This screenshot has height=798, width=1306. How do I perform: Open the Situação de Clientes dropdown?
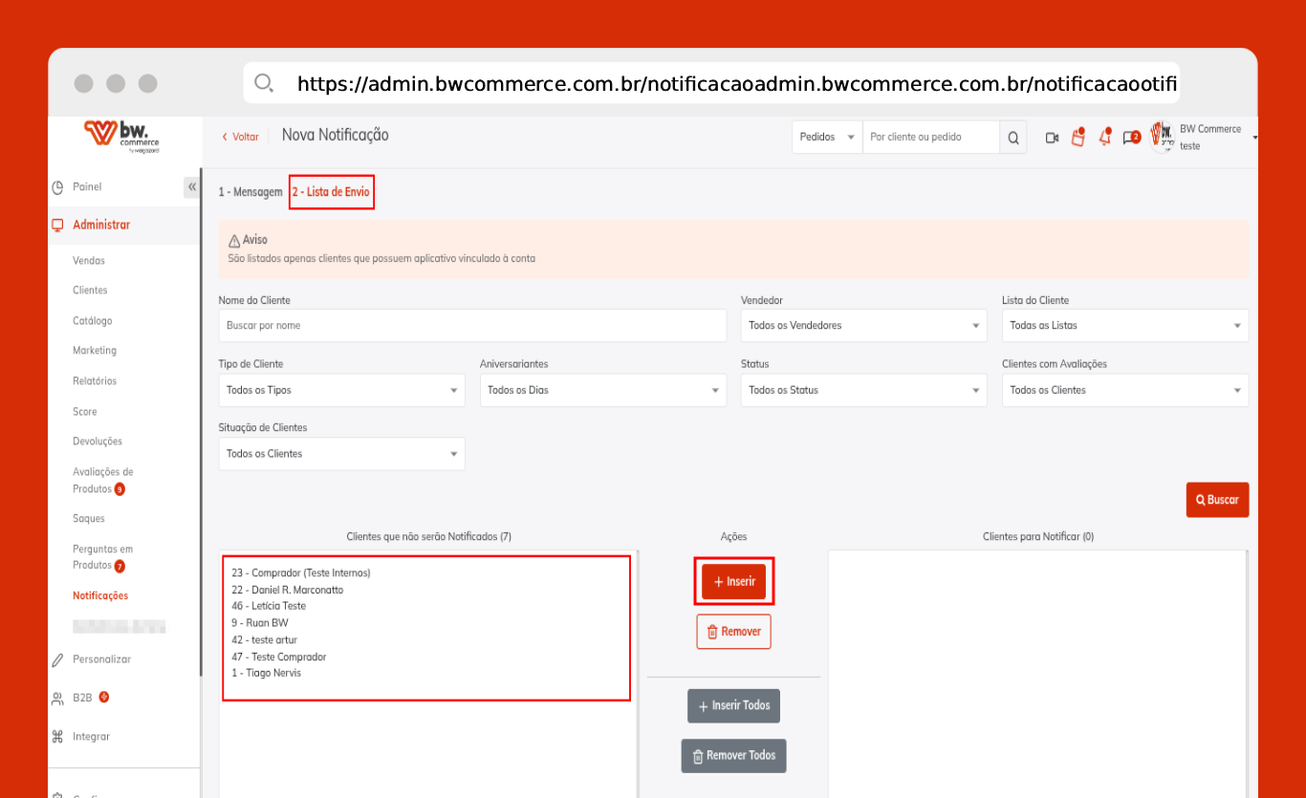341,454
